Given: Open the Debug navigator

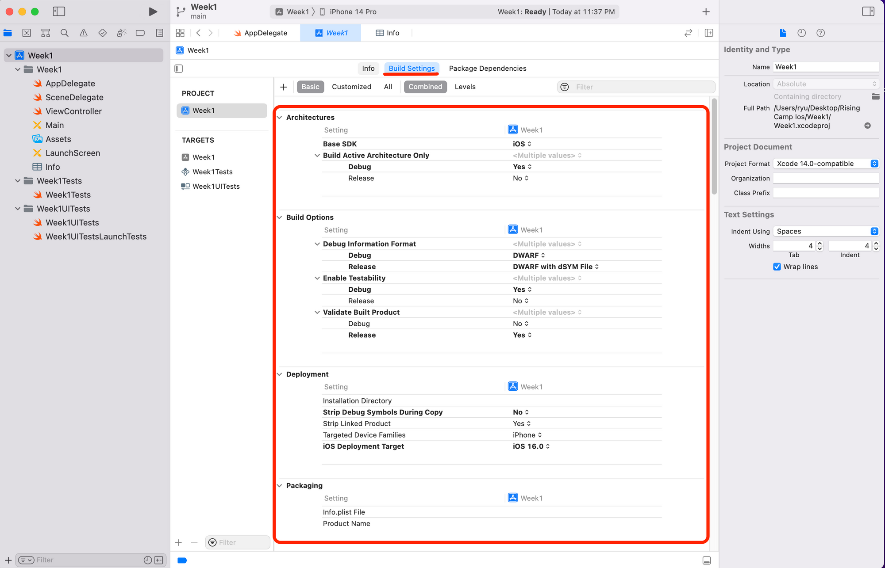Looking at the screenshot, I should point(121,33).
